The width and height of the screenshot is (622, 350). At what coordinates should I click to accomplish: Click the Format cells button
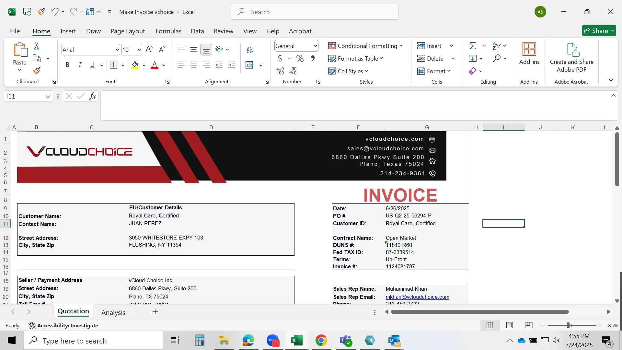tap(433, 71)
